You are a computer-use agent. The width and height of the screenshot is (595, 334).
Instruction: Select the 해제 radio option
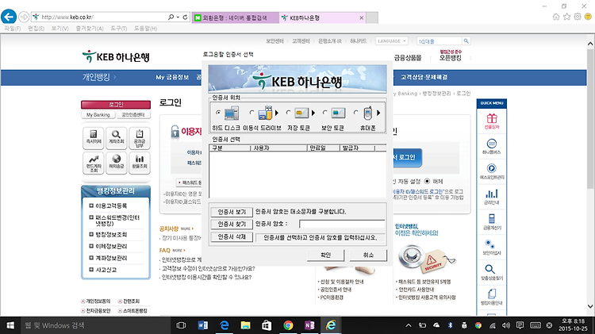point(428,181)
